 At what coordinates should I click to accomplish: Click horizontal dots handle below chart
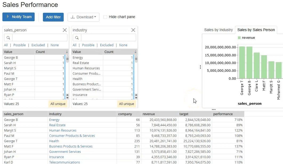pos(214,110)
